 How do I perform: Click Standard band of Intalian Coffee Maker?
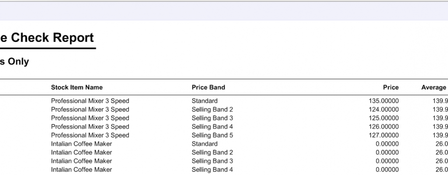204,144
